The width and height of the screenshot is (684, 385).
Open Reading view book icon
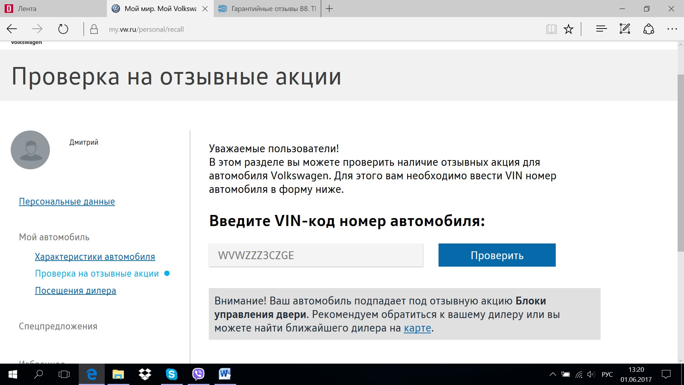pos(551,29)
